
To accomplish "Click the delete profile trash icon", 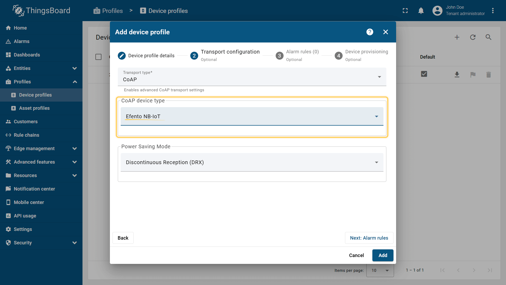I will tap(488, 75).
